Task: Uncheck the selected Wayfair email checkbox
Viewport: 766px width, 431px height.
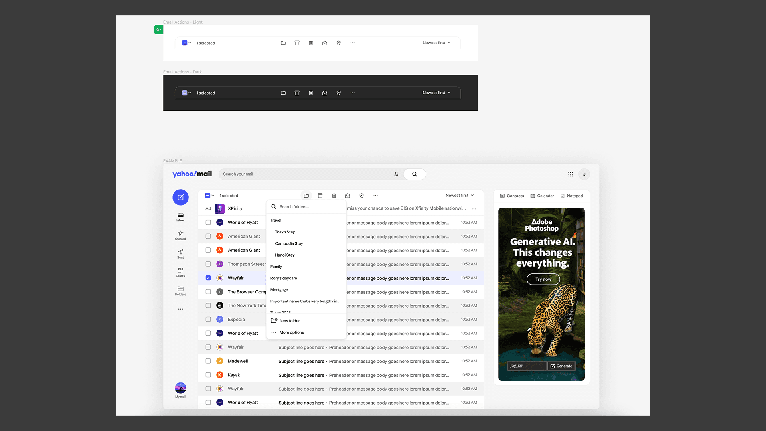Action: (208, 278)
